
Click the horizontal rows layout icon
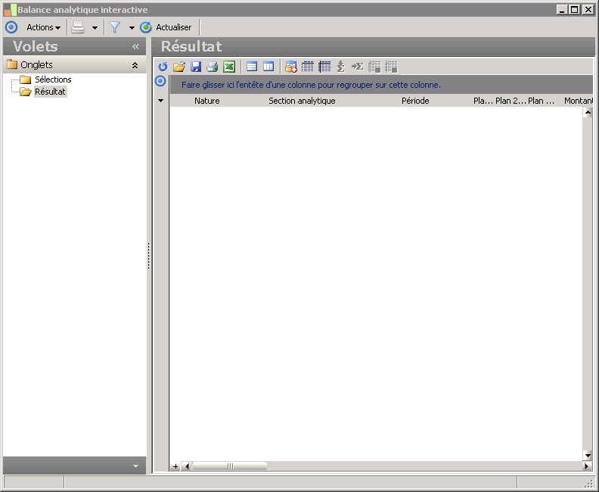pos(252,67)
